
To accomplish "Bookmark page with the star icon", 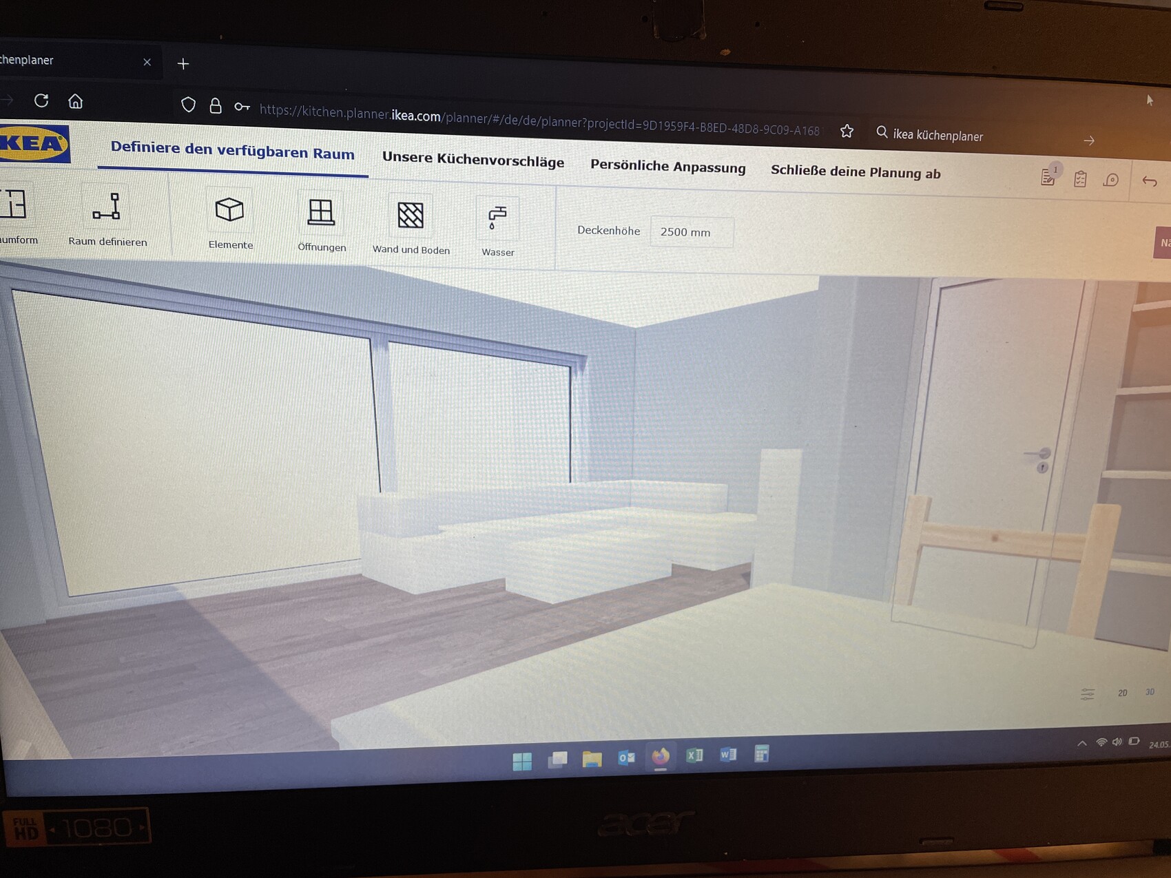I will point(847,131).
